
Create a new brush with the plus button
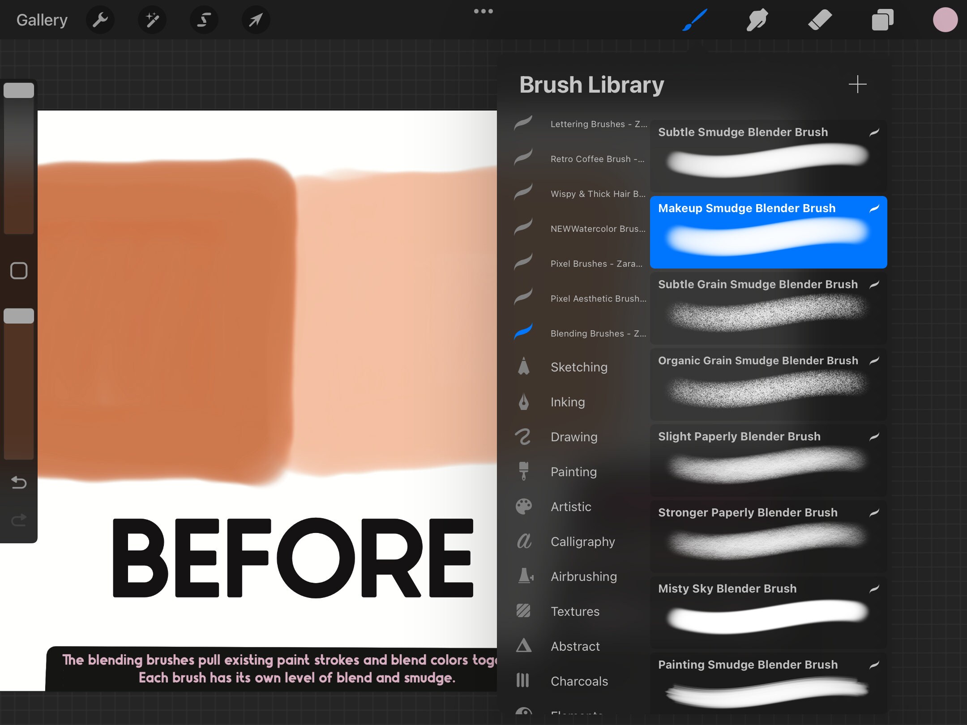point(857,84)
